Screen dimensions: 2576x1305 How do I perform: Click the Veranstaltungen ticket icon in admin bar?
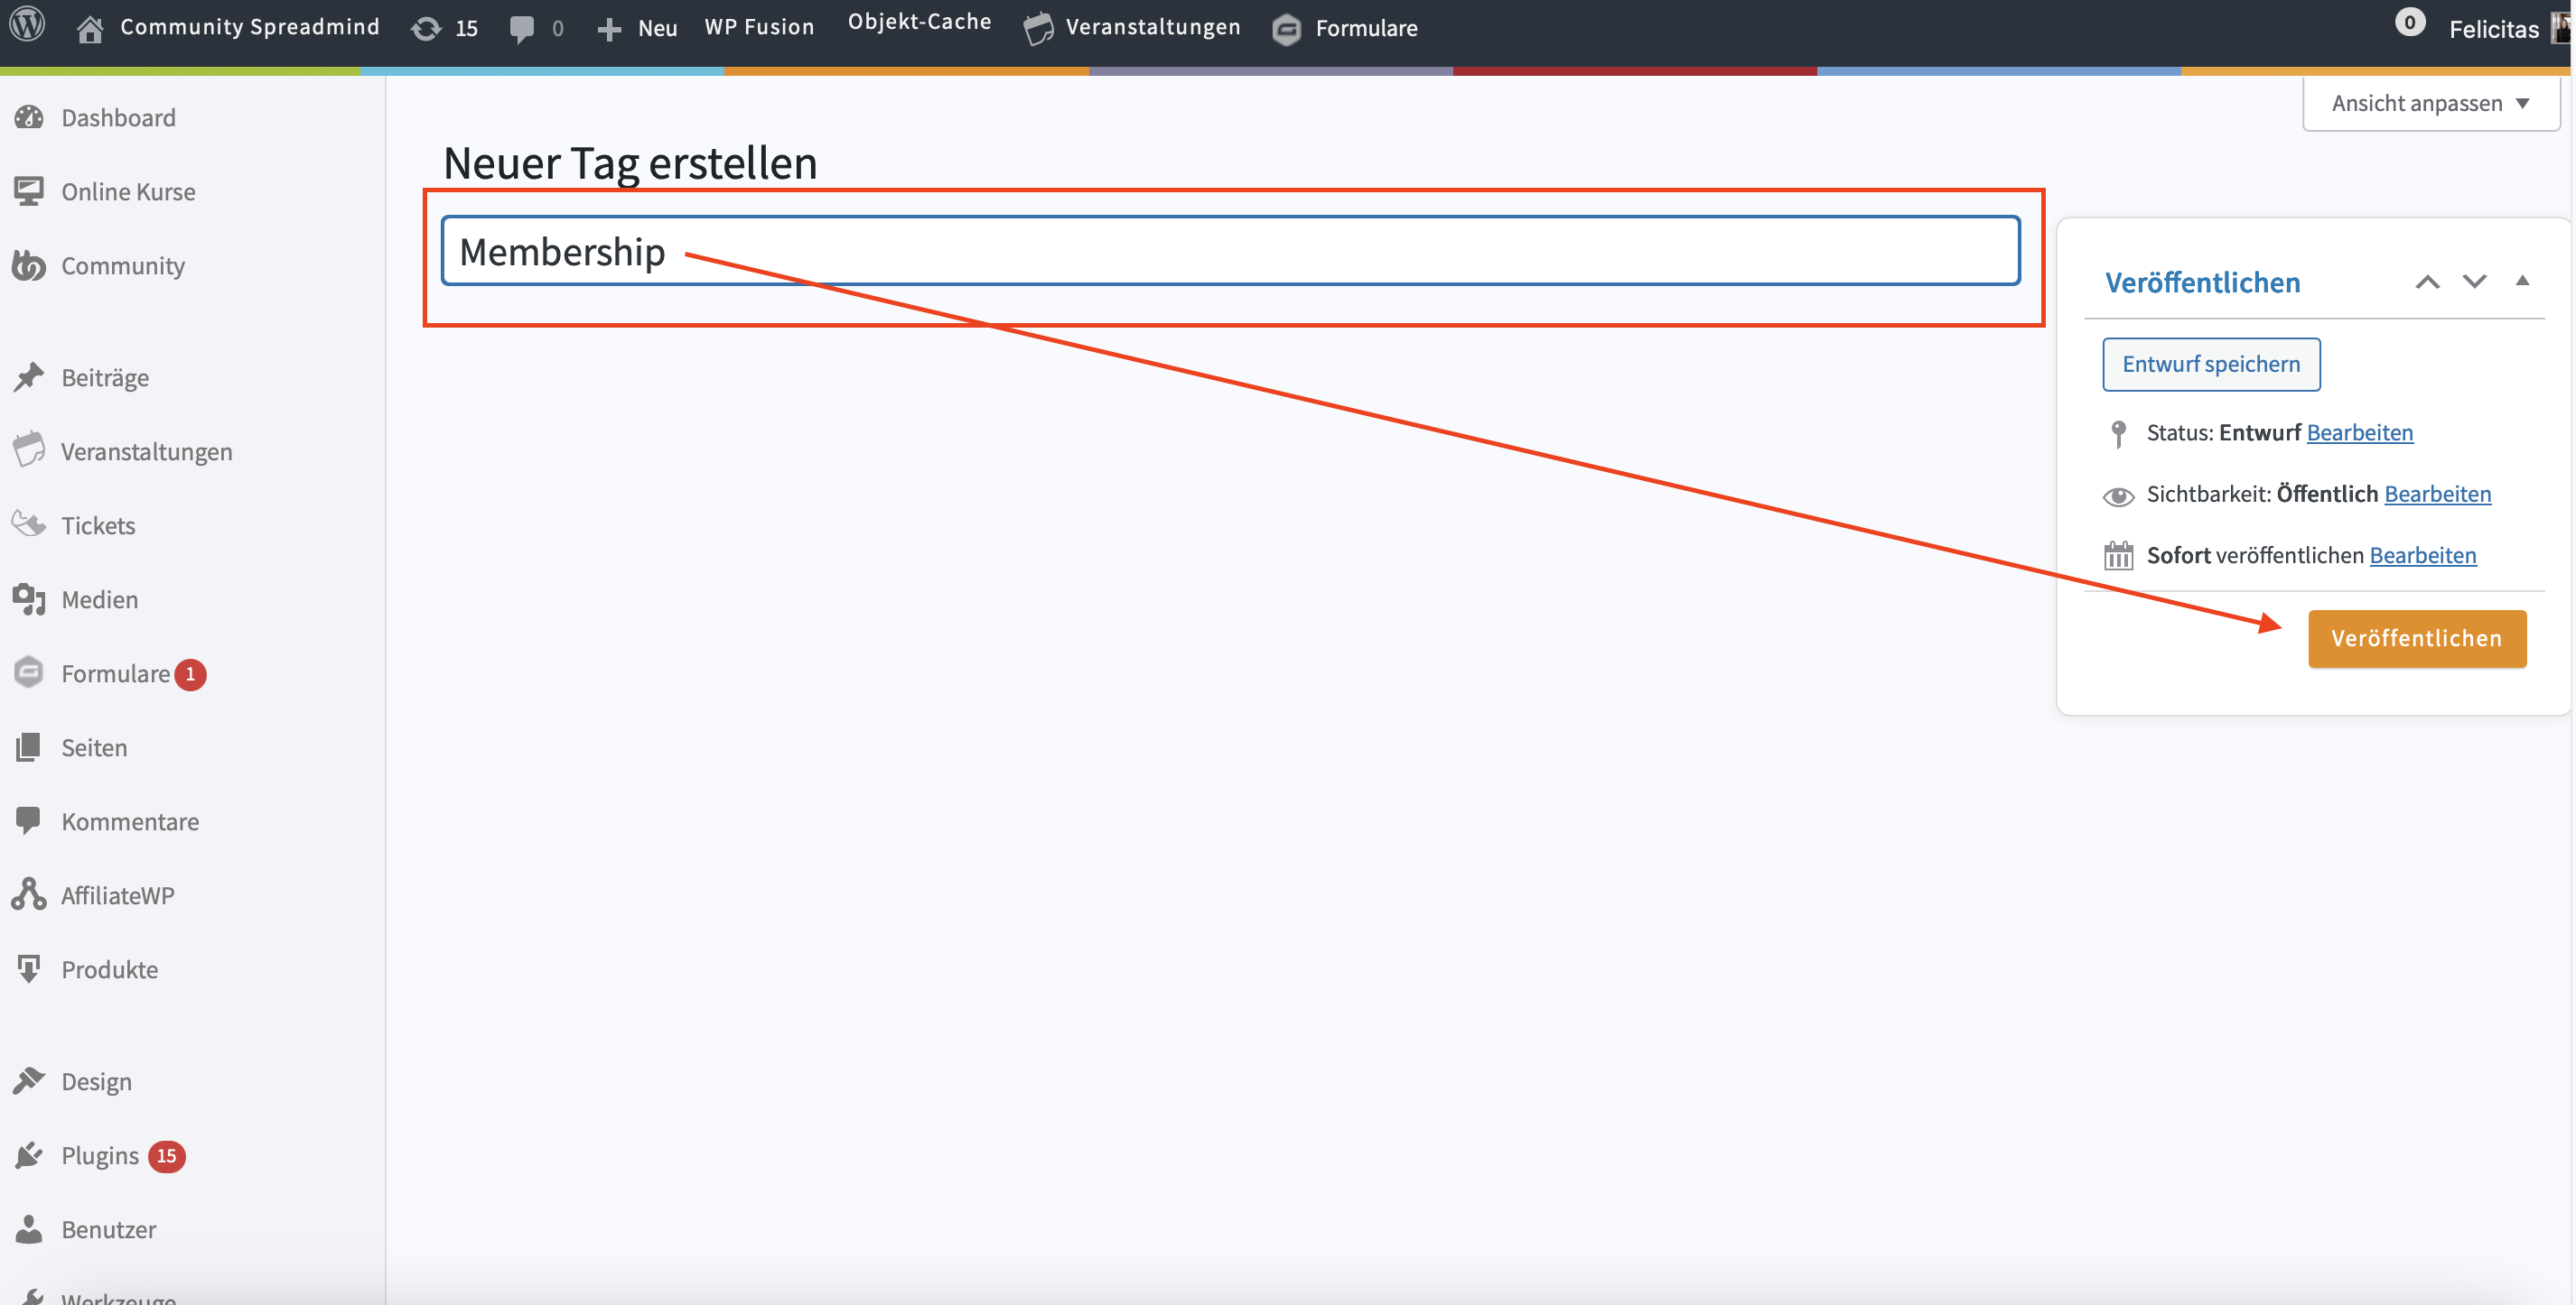(x=1039, y=28)
